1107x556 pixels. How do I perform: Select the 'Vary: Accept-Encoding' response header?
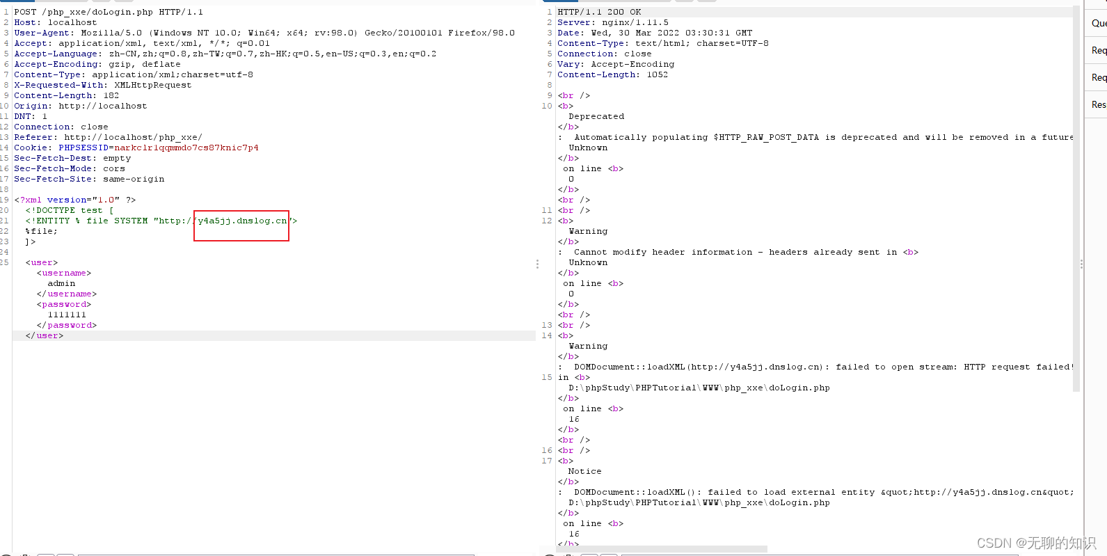tap(616, 64)
